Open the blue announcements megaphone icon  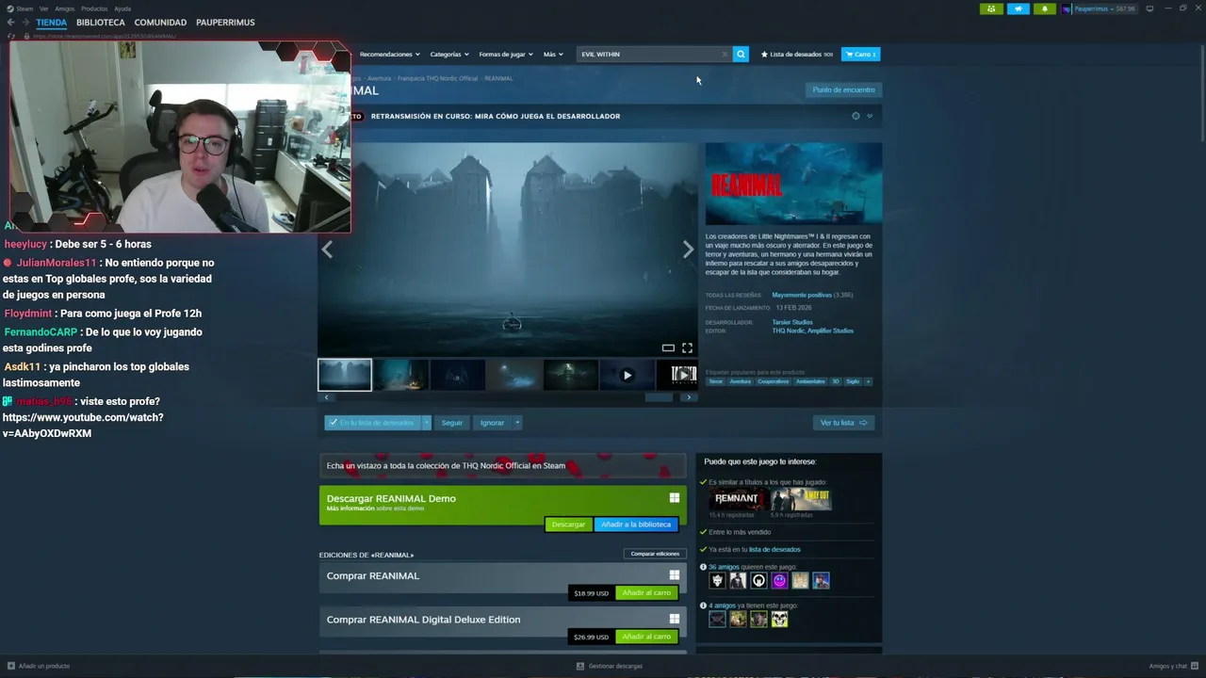coord(1018,8)
